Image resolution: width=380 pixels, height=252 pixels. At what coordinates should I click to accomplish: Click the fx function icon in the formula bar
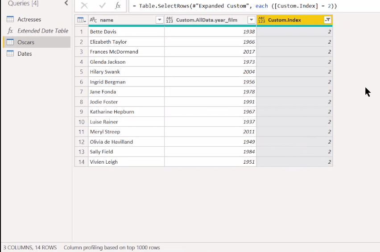click(118, 5)
